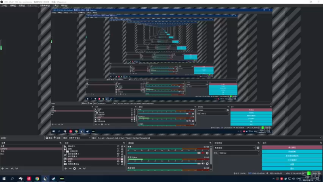This screenshot has height=182, width=323.
Task: Open the Scene Collection menu
Action: click(x=45, y=6)
